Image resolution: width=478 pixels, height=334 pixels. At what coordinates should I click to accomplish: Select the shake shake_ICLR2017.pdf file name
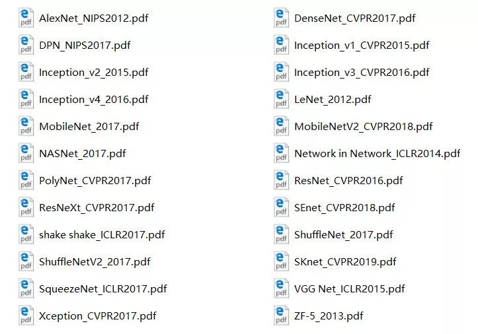tap(102, 235)
